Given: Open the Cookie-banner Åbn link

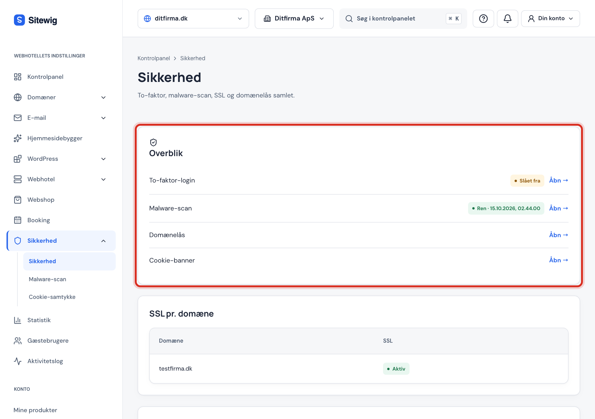Looking at the screenshot, I should (x=559, y=260).
